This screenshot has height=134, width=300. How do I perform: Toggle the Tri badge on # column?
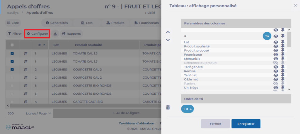(267, 36)
